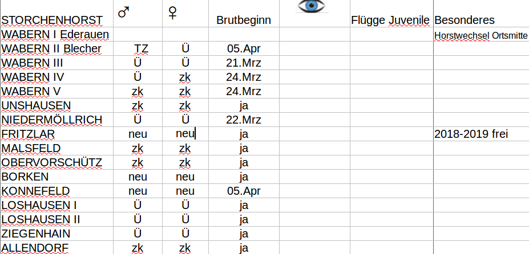Select the TZ cell in WABERN II row

[138, 49]
